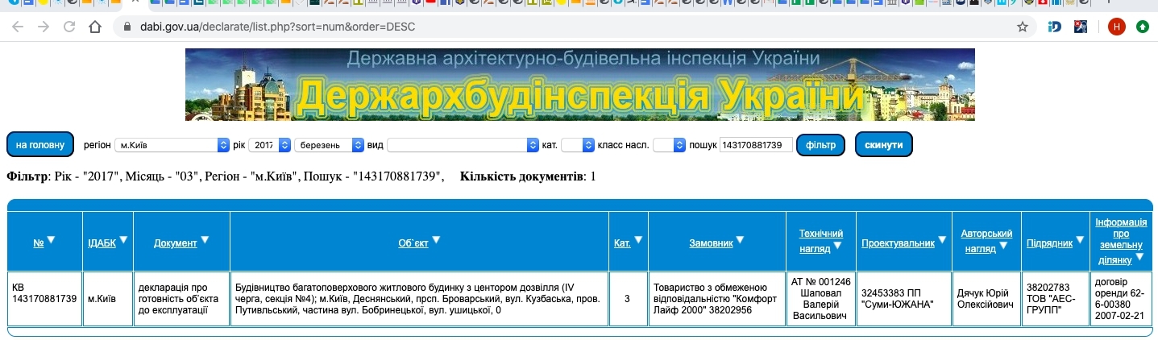Open the регіон dropdown showing м.Київ
The width and height of the screenshot is (1158, 340).
[172, 145]
